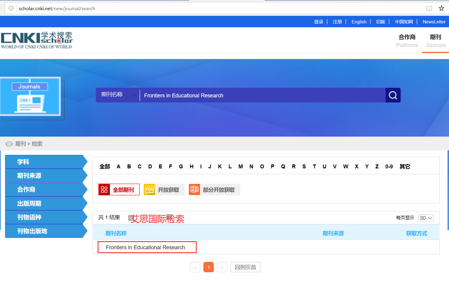Filter journals by letter B
The height and width of the screenshot is (281, 449).
[129, 167]
